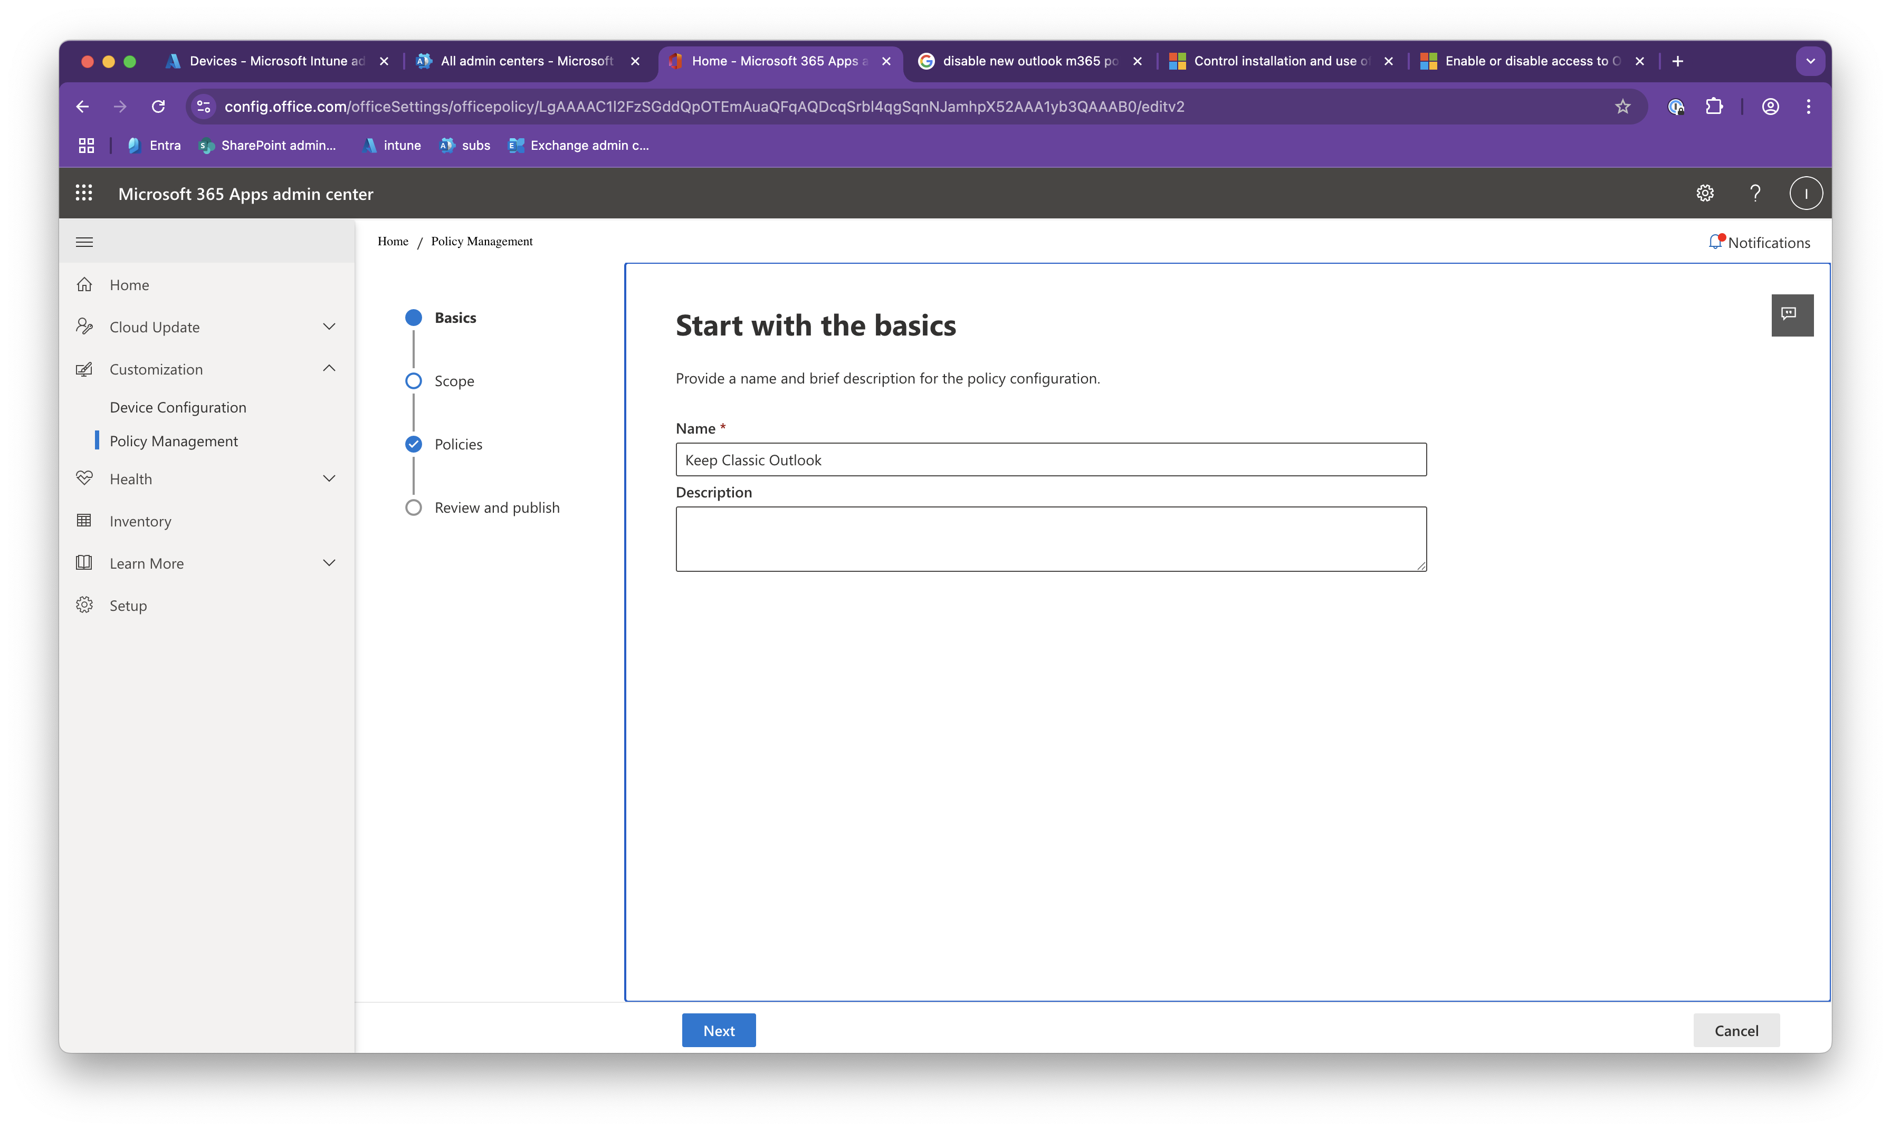The image size is (1891, 1131).
Task: Click the Learn More book icon
Action: pos(84,563)
